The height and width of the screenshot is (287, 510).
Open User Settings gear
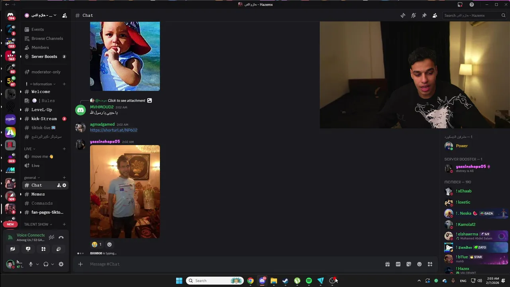[x=61, y=264]
